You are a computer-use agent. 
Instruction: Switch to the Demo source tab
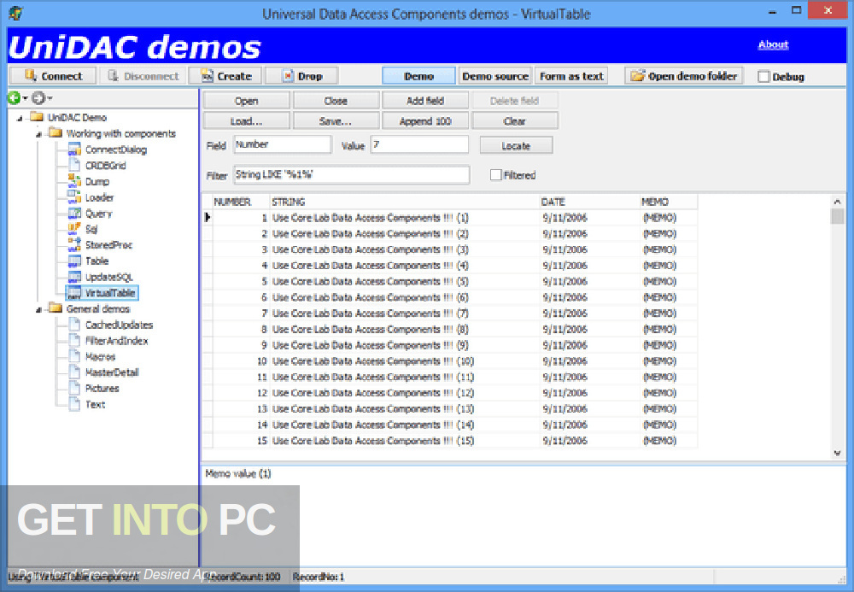495,76
